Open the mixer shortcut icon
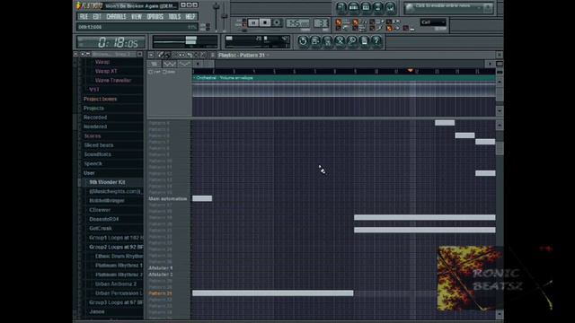This screenshot has height=323, width=575. click(391, 7)
